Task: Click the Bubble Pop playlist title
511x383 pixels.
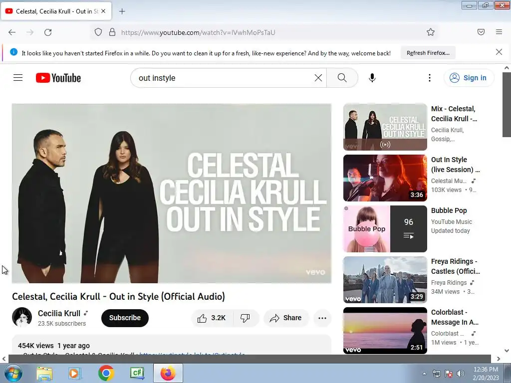Action: point(449,210)
